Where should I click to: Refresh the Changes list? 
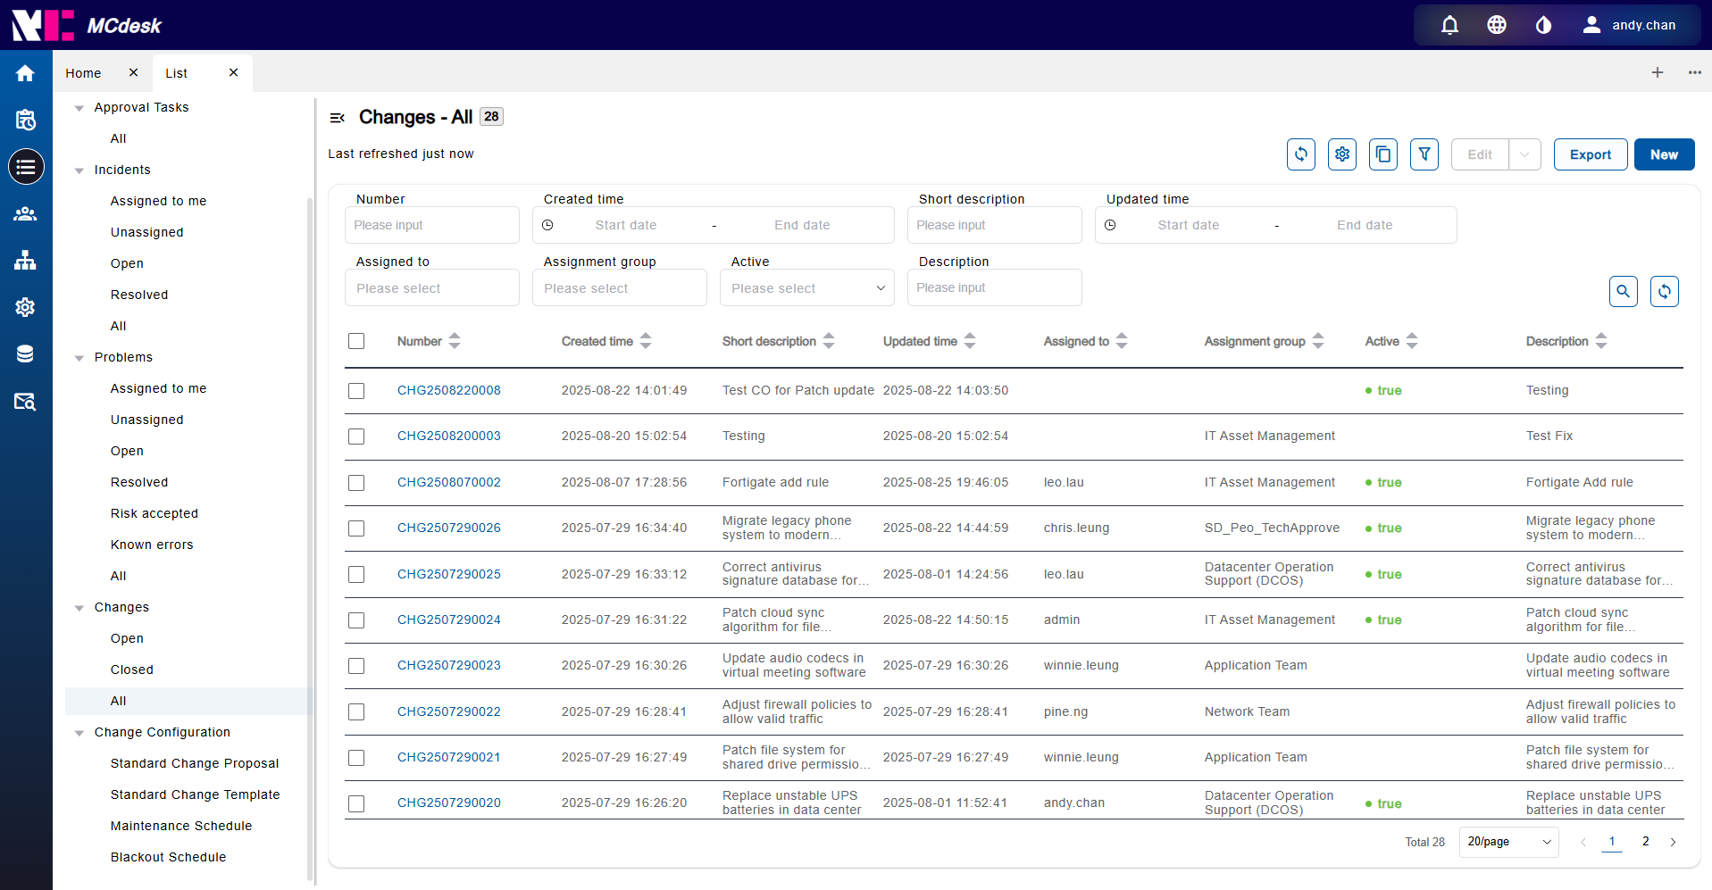[1301, 154]
